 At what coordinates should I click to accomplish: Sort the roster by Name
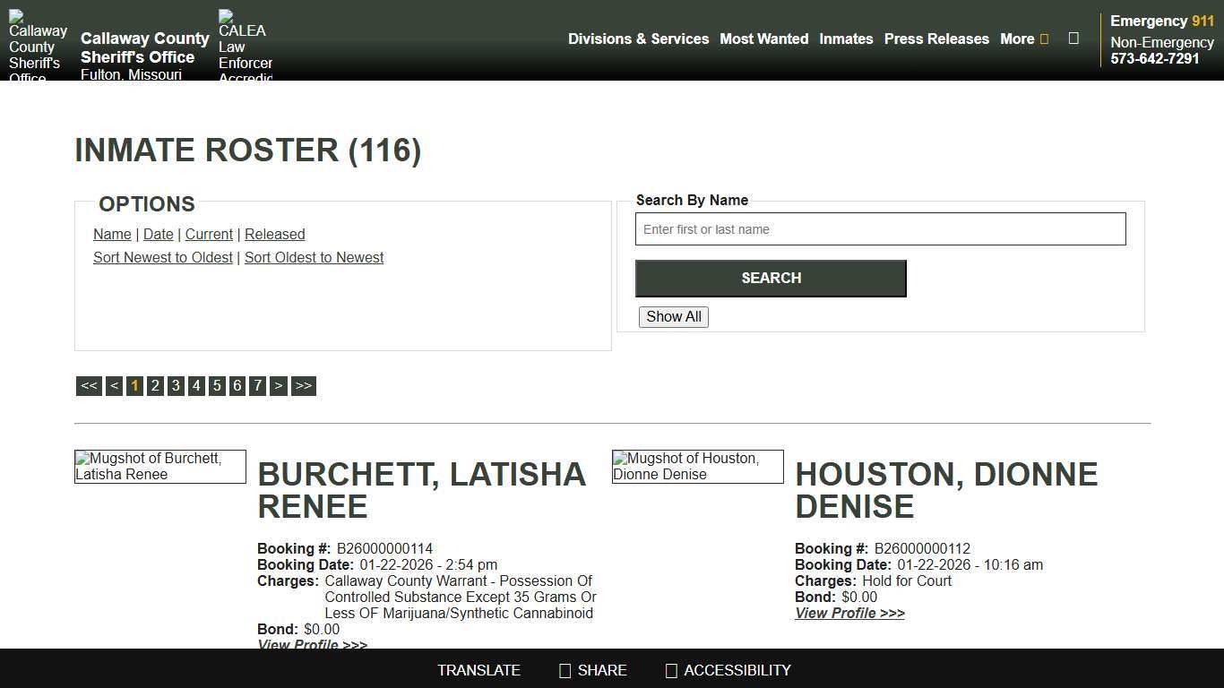[x=112, y=234]
